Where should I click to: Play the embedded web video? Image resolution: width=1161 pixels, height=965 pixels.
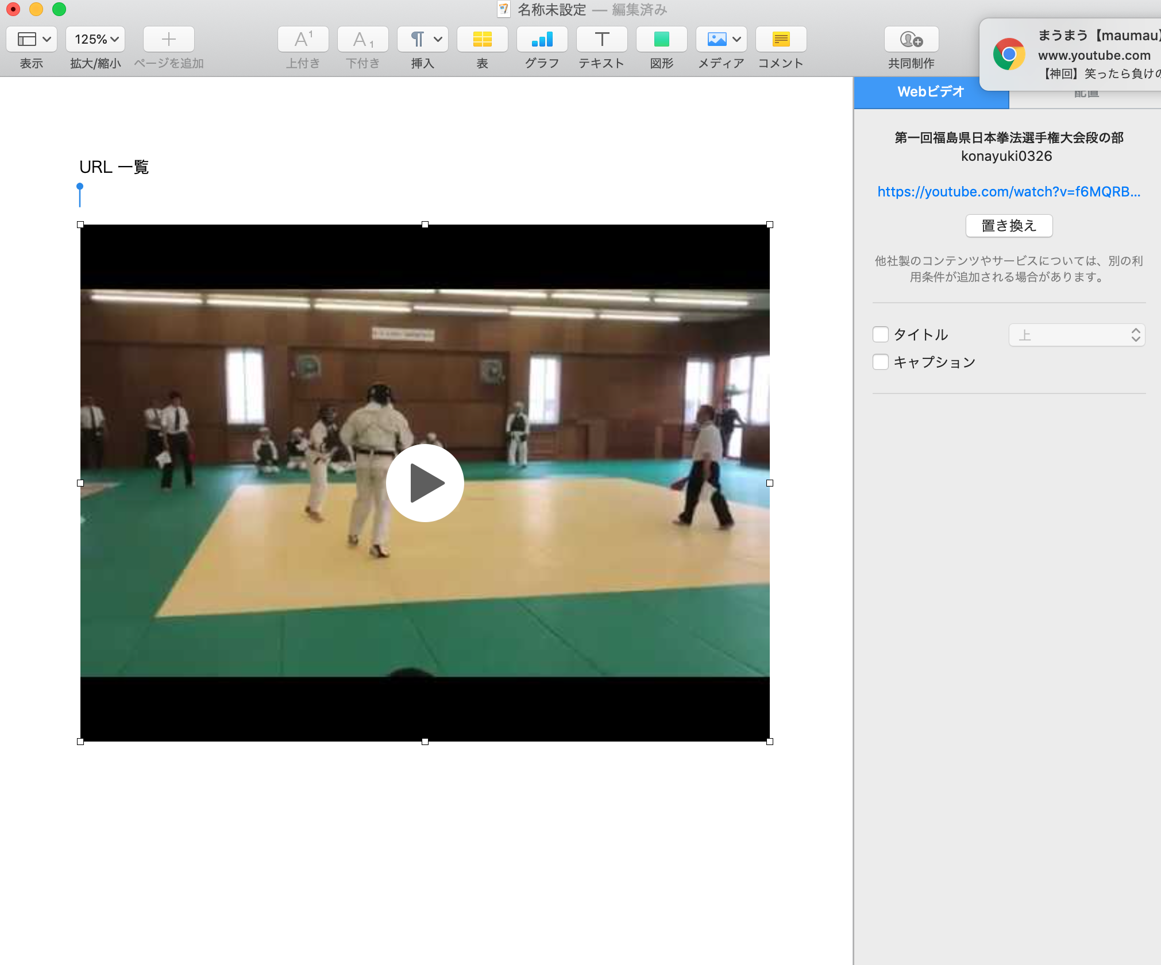tap(425, 483)
